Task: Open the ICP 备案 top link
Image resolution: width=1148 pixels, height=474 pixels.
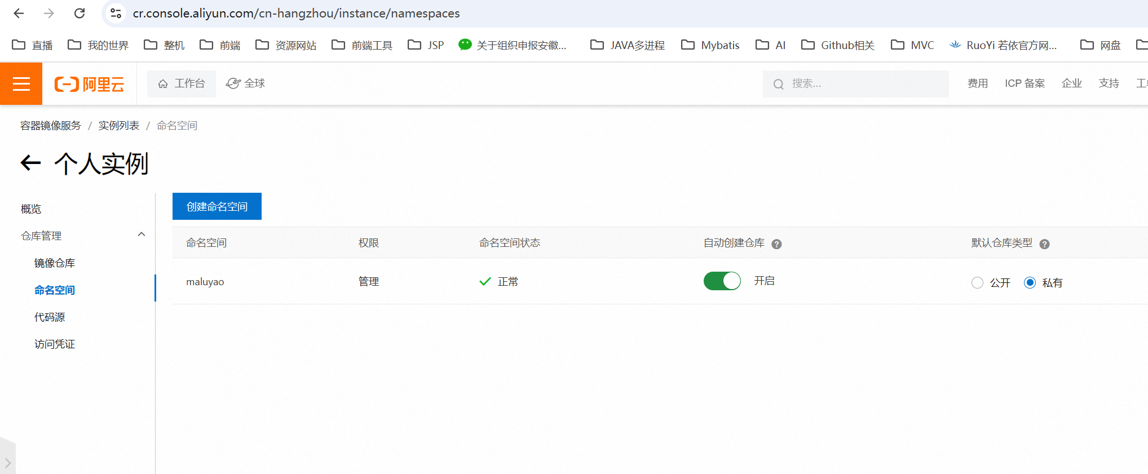Action: point(1025,83)
